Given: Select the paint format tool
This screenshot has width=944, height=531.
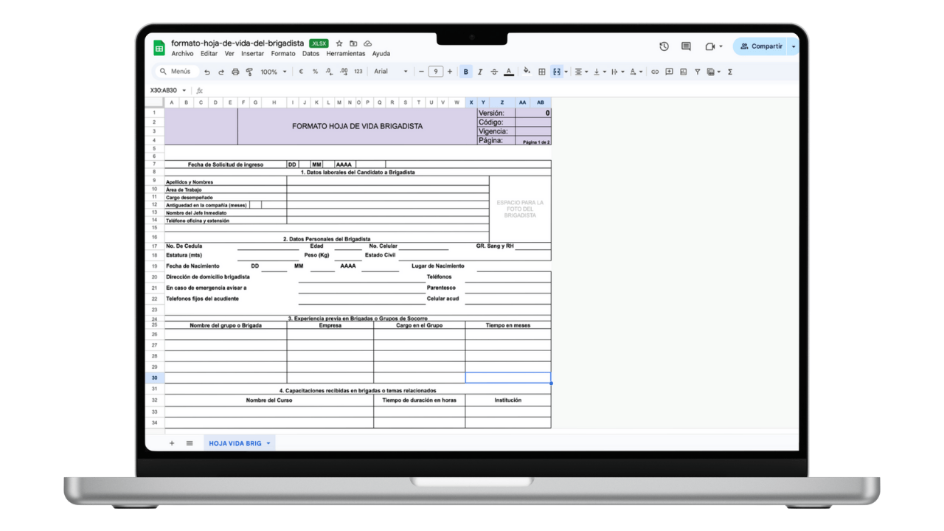Looking at the screenshot, I should click(x=249, y=72).
